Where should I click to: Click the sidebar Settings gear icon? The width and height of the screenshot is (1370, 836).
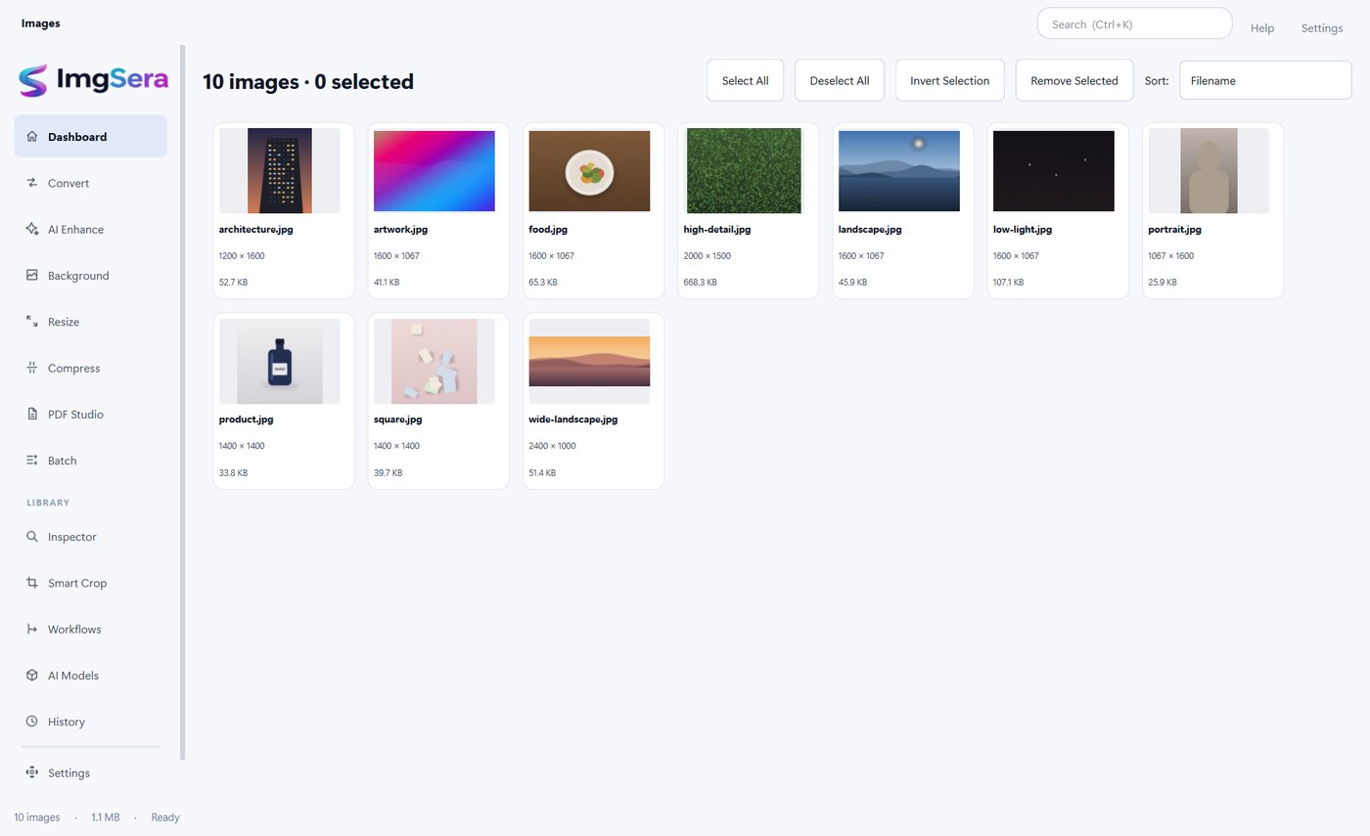[x=31, y=772]
